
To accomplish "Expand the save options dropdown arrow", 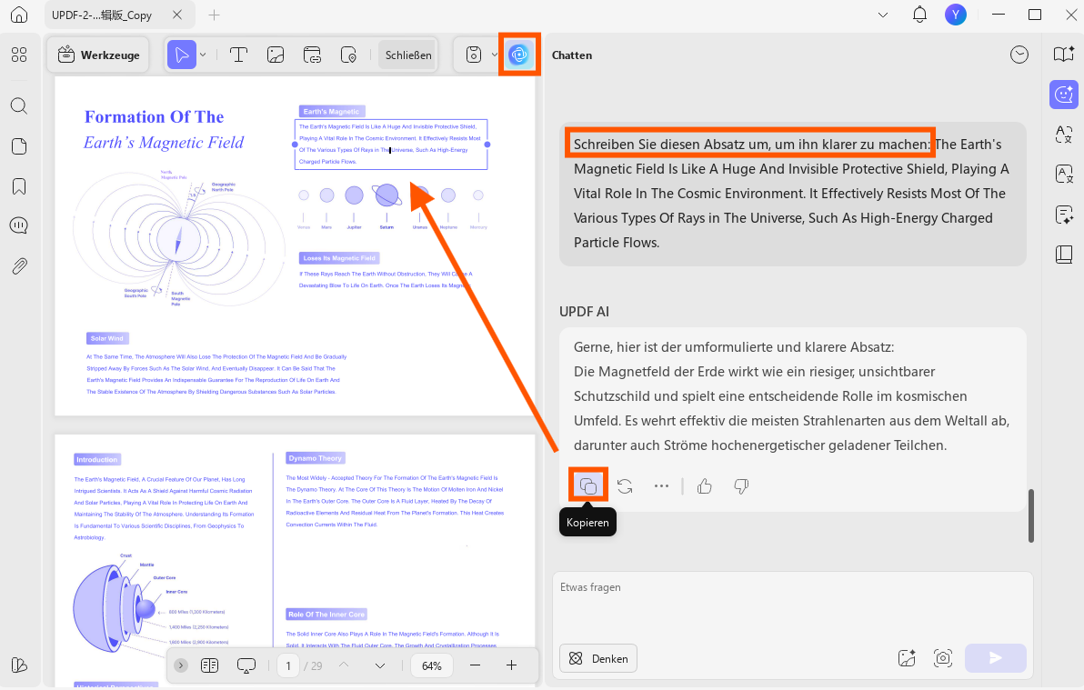I will 494,55.
